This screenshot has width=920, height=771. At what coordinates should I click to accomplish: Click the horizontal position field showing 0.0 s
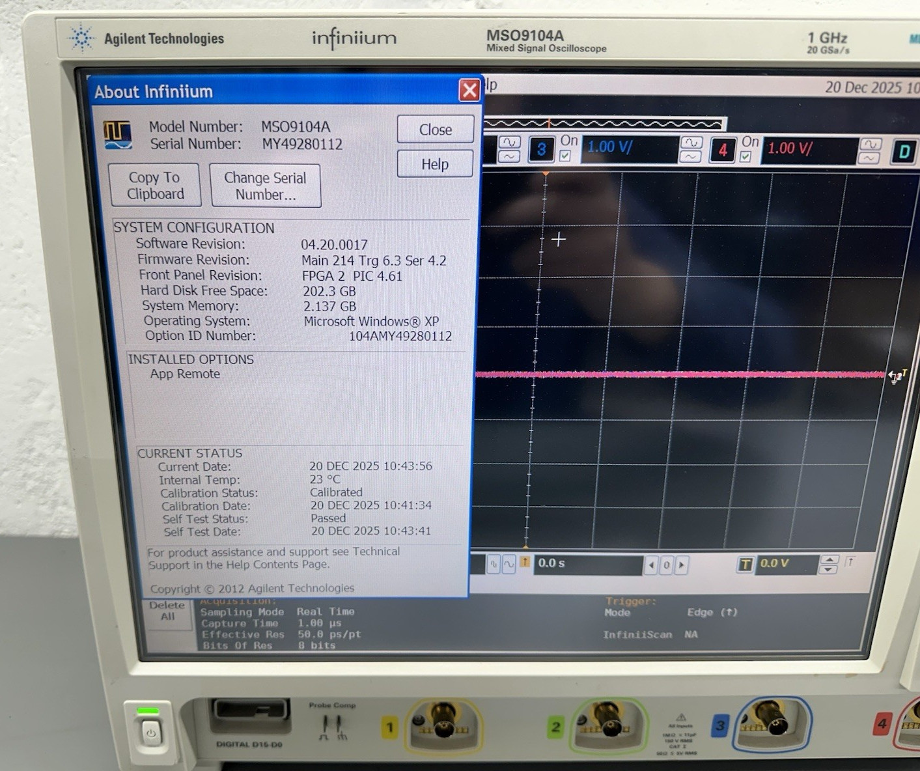(588, 565)
